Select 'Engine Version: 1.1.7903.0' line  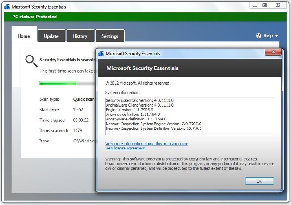129,110
